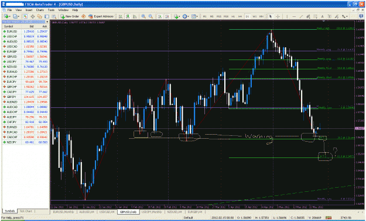This screenshot has width=366, height=221.
Task: Select the arrow cursor tool
Action: coord(271,16)
